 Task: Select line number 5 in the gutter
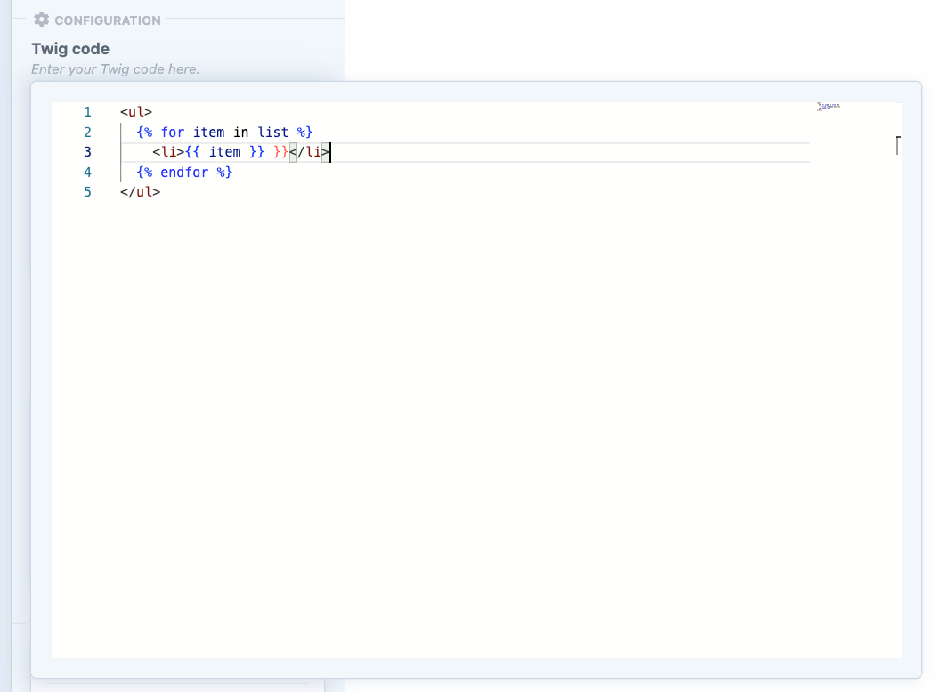(x=87, y=191)
